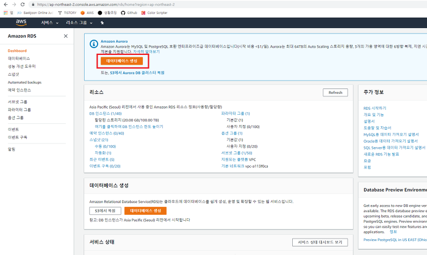Open the Color Scripter bookmark
Viewport: 427px width, 255px height.
click(154, 13)
